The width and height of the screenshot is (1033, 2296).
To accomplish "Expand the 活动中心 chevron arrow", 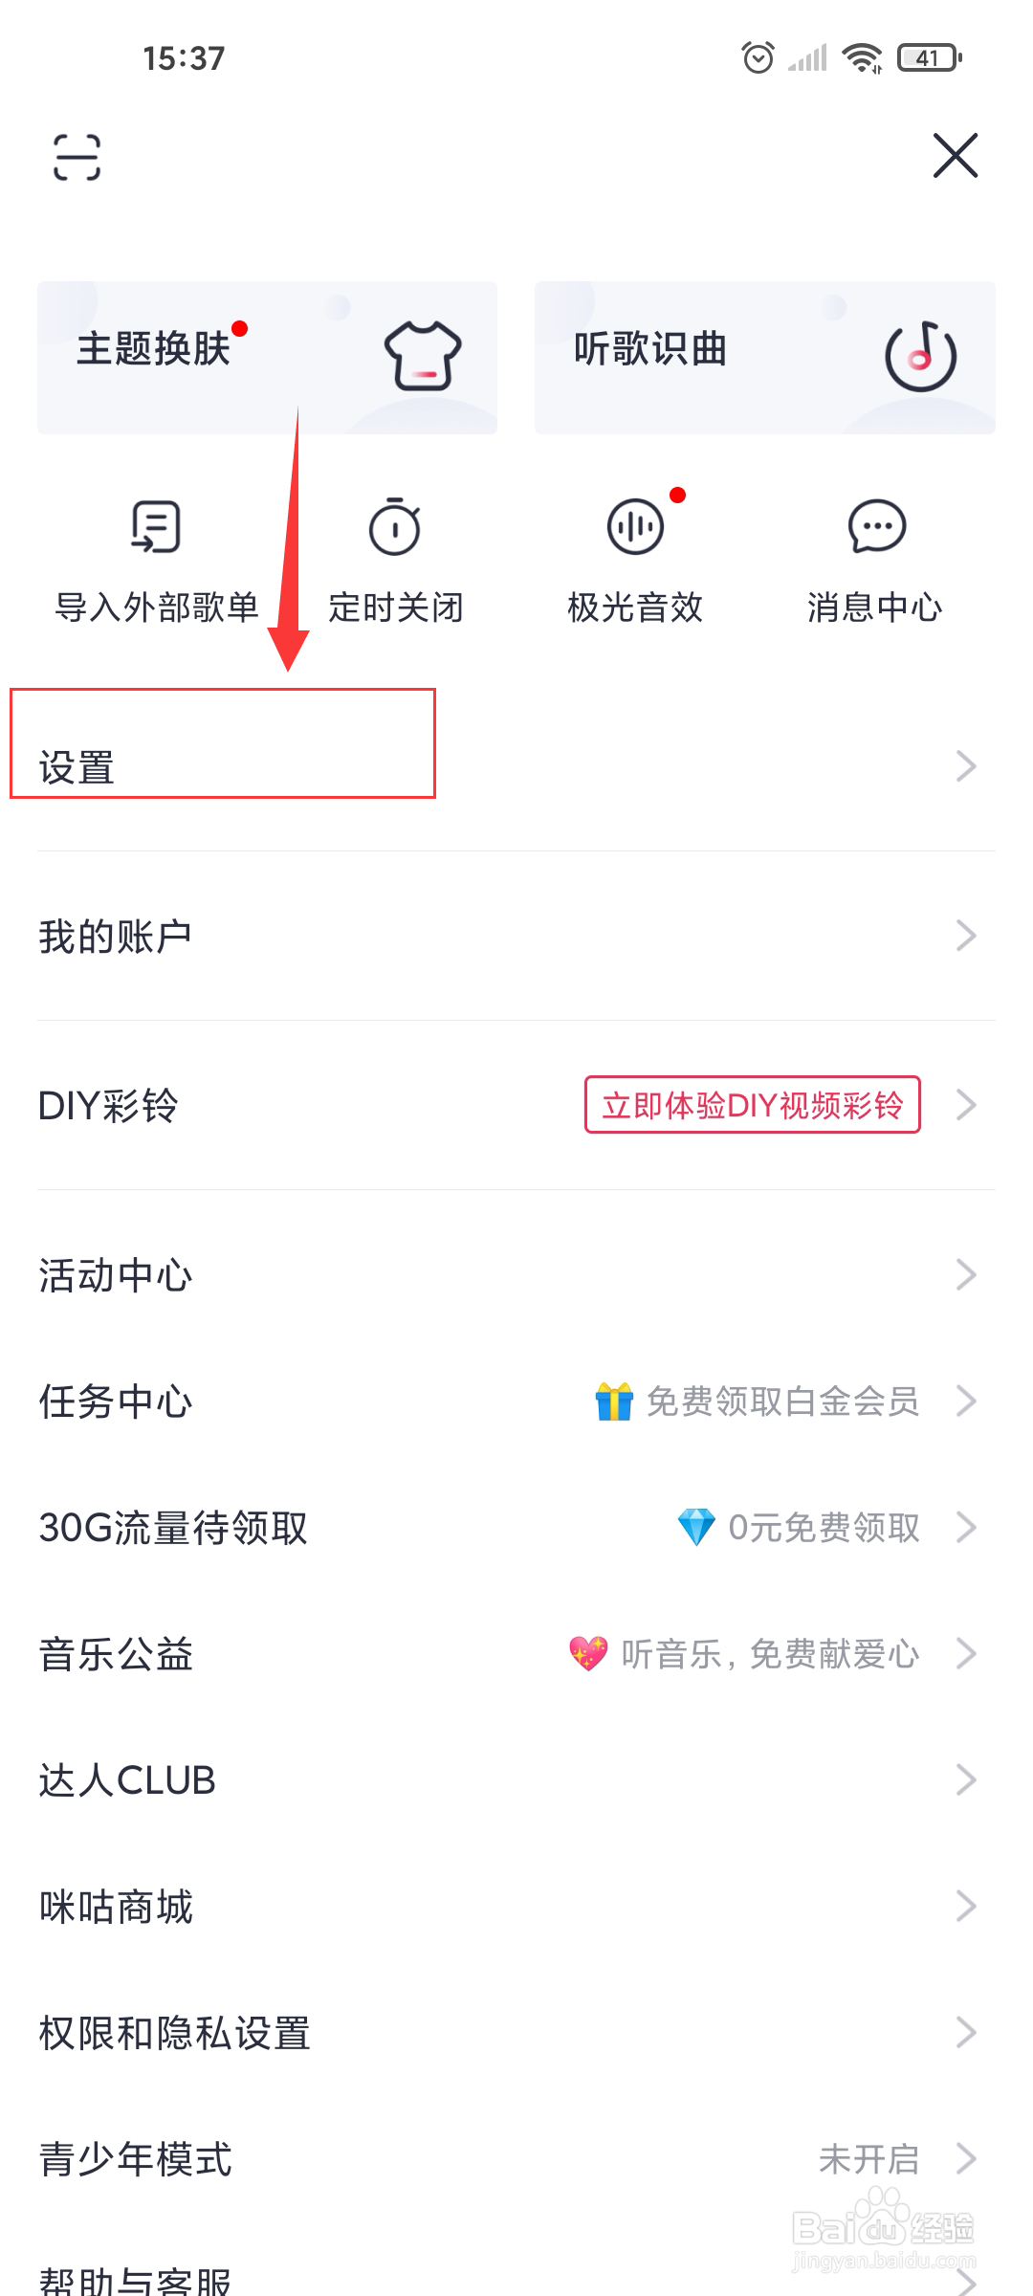I will 966,1275.
